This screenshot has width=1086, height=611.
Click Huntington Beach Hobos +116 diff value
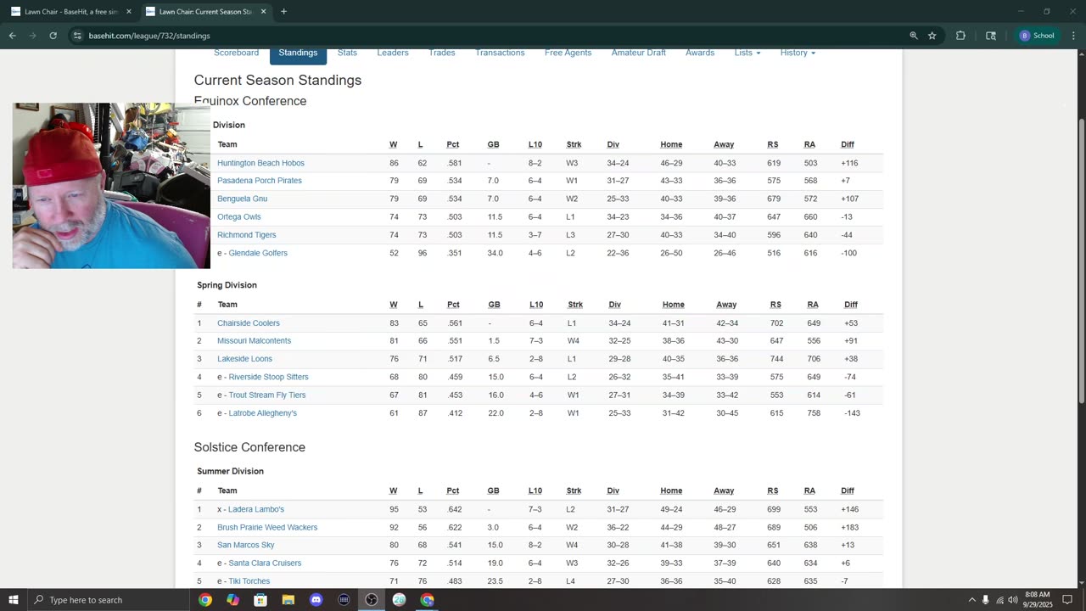click(x=849, y=163)
